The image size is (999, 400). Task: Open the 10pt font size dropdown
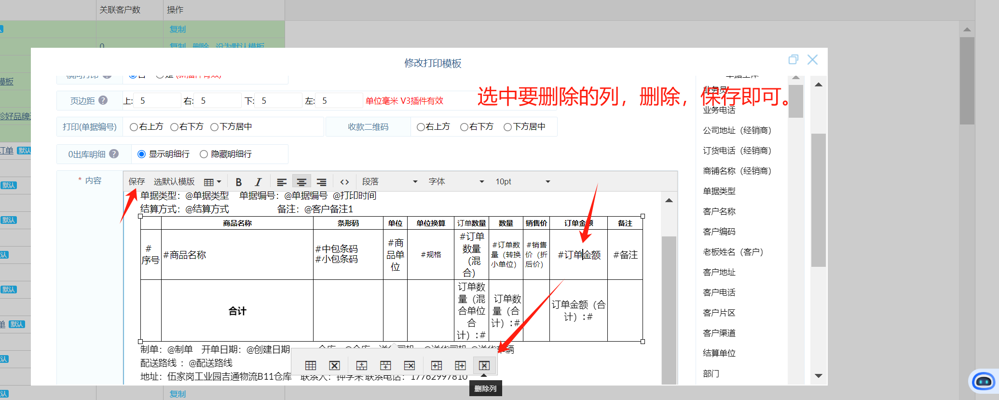tap(522, 182)
